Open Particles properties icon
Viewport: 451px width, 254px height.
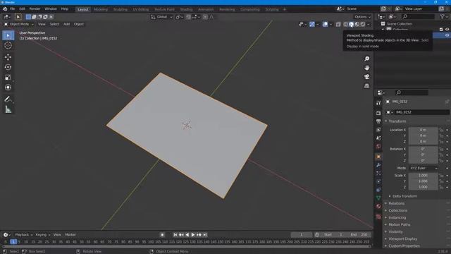coord(378,173)
